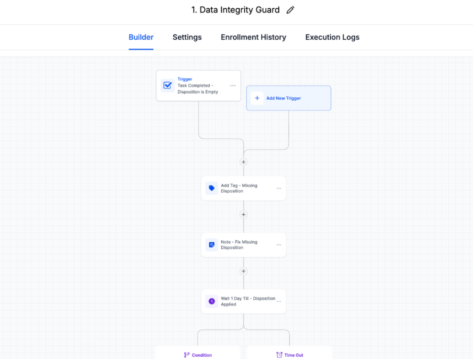473x359 pixels.
Task: Click the note icon on Note - Fix step
Action: point(212,245)
